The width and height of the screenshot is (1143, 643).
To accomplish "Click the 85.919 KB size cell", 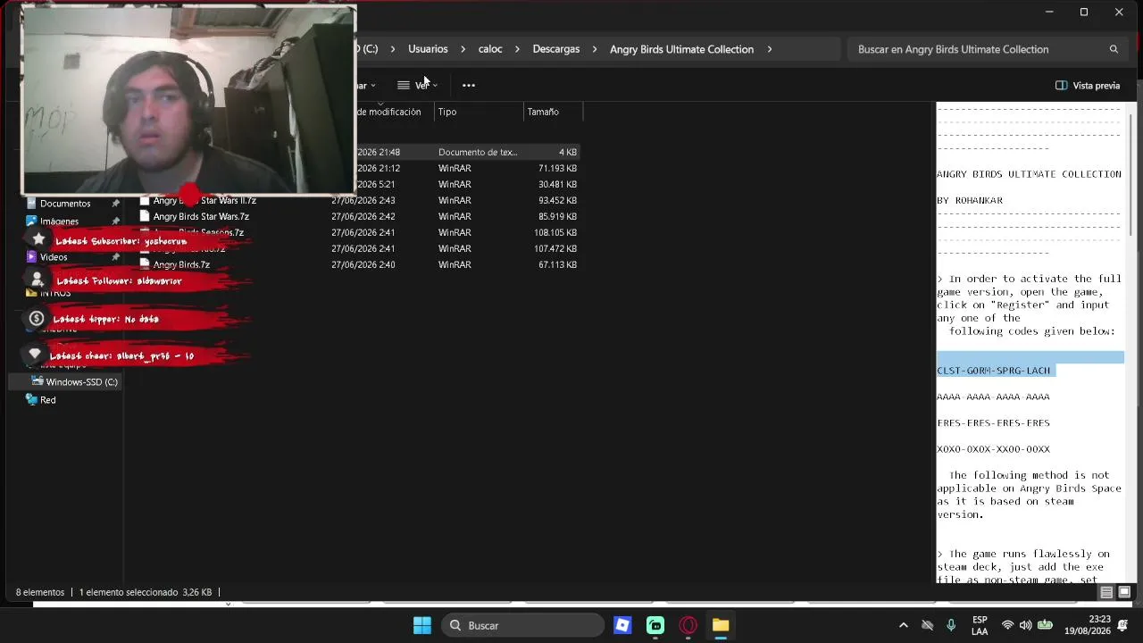I will coord(557,216).
